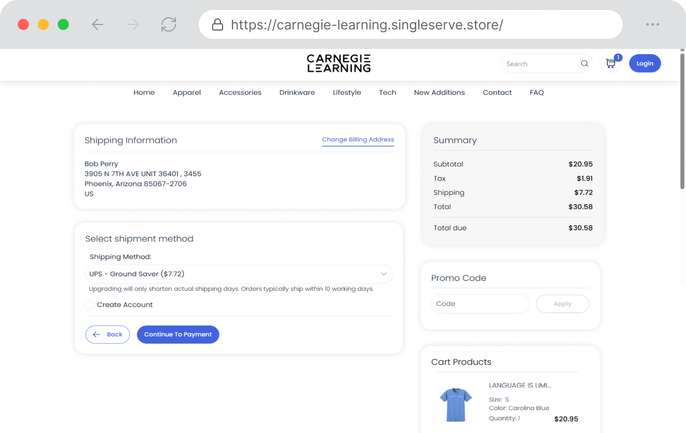Click the Carnegie Learning logo
The width and height of the screenshot is (686, 433).
[x=339, y=63]
